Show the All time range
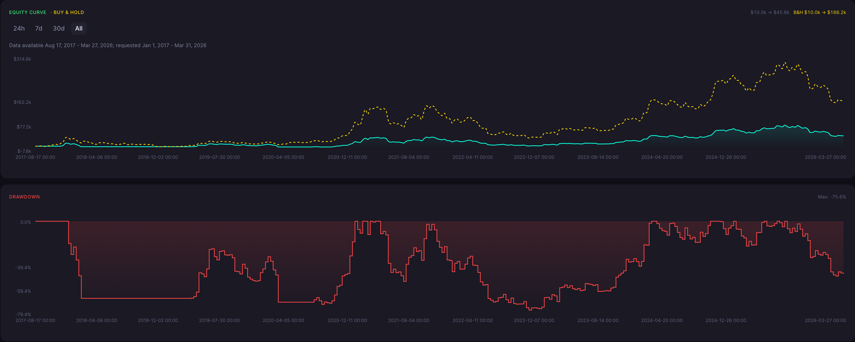 point(79,28)
